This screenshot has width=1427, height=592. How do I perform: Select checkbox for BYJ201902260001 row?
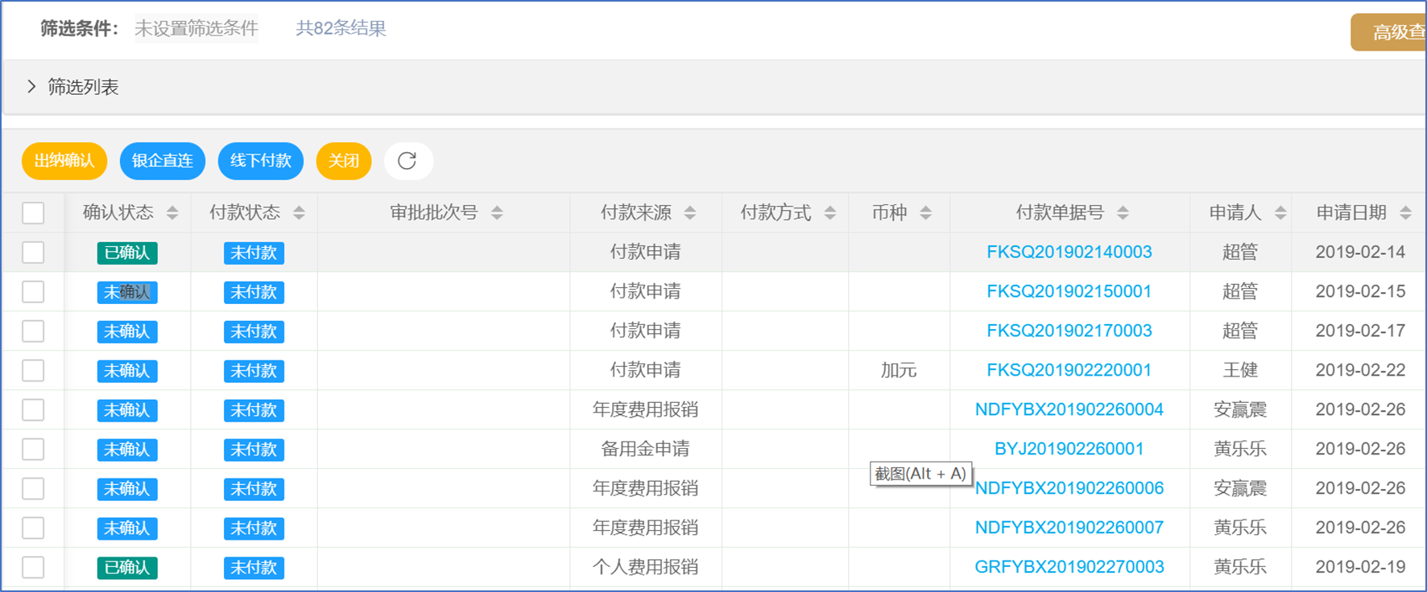pyautogui.click(x=33, y=450)
